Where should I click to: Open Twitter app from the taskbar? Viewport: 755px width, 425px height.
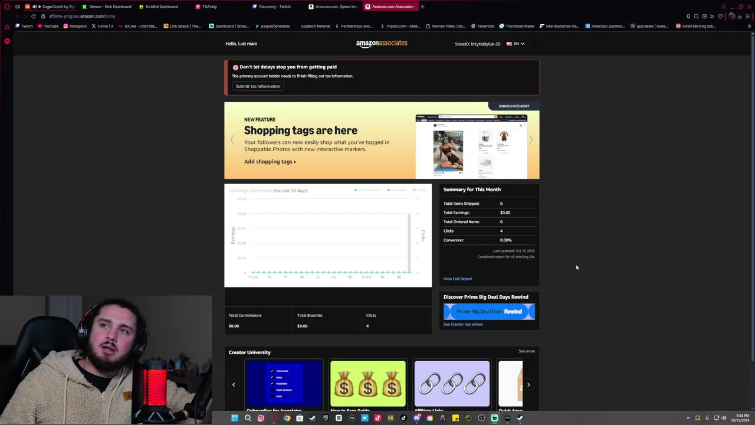click(365, 418)
